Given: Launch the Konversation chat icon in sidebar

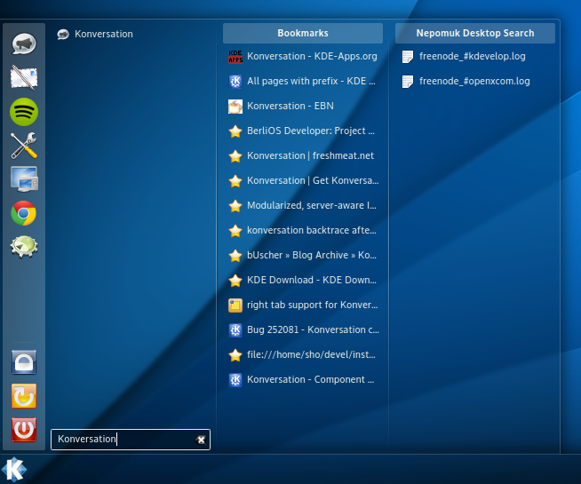Looking at the screenshot, I should tap(24, 44).
